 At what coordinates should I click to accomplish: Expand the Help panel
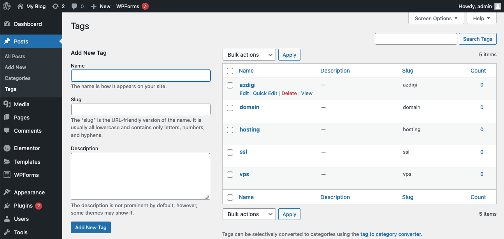coord(481,18)
